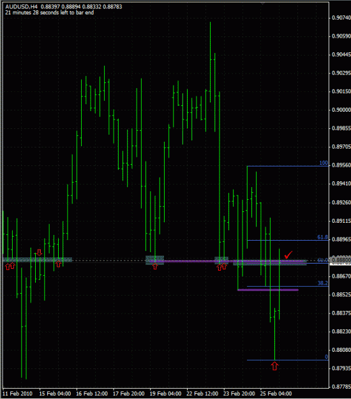Select the red up arrow under the 19 Feb bar
This screenshot has height=399, width=351.
point(155,266)
